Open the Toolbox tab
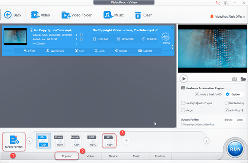The image size is (248, 163). (160, 156)
